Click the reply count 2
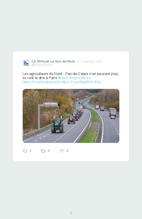This screenshot has height=219, width=142. (x=30, y=151)
